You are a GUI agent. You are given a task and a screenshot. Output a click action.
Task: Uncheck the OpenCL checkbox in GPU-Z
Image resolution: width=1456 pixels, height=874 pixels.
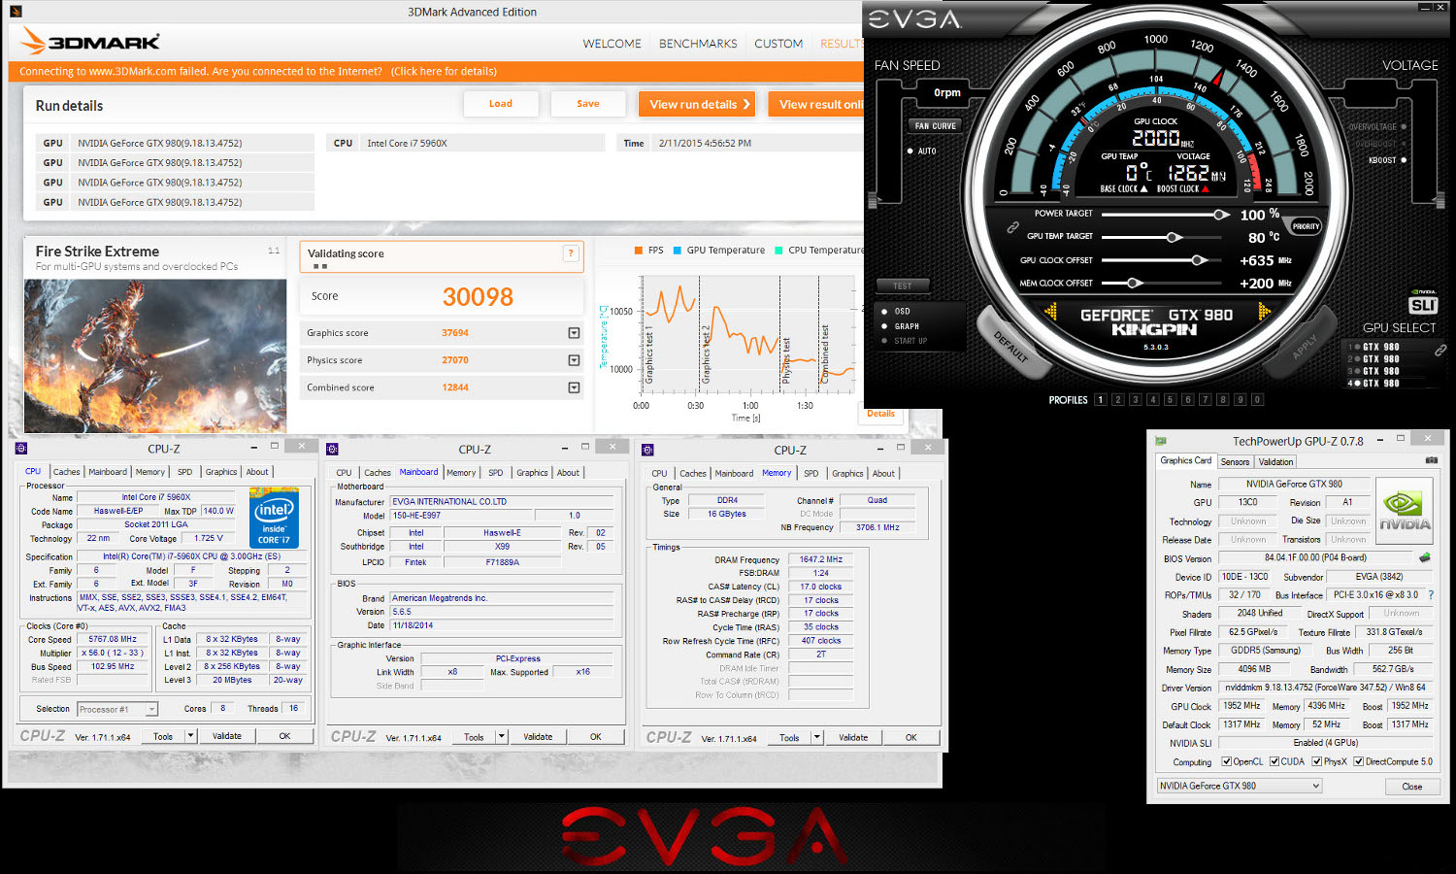click(1227, 761)
